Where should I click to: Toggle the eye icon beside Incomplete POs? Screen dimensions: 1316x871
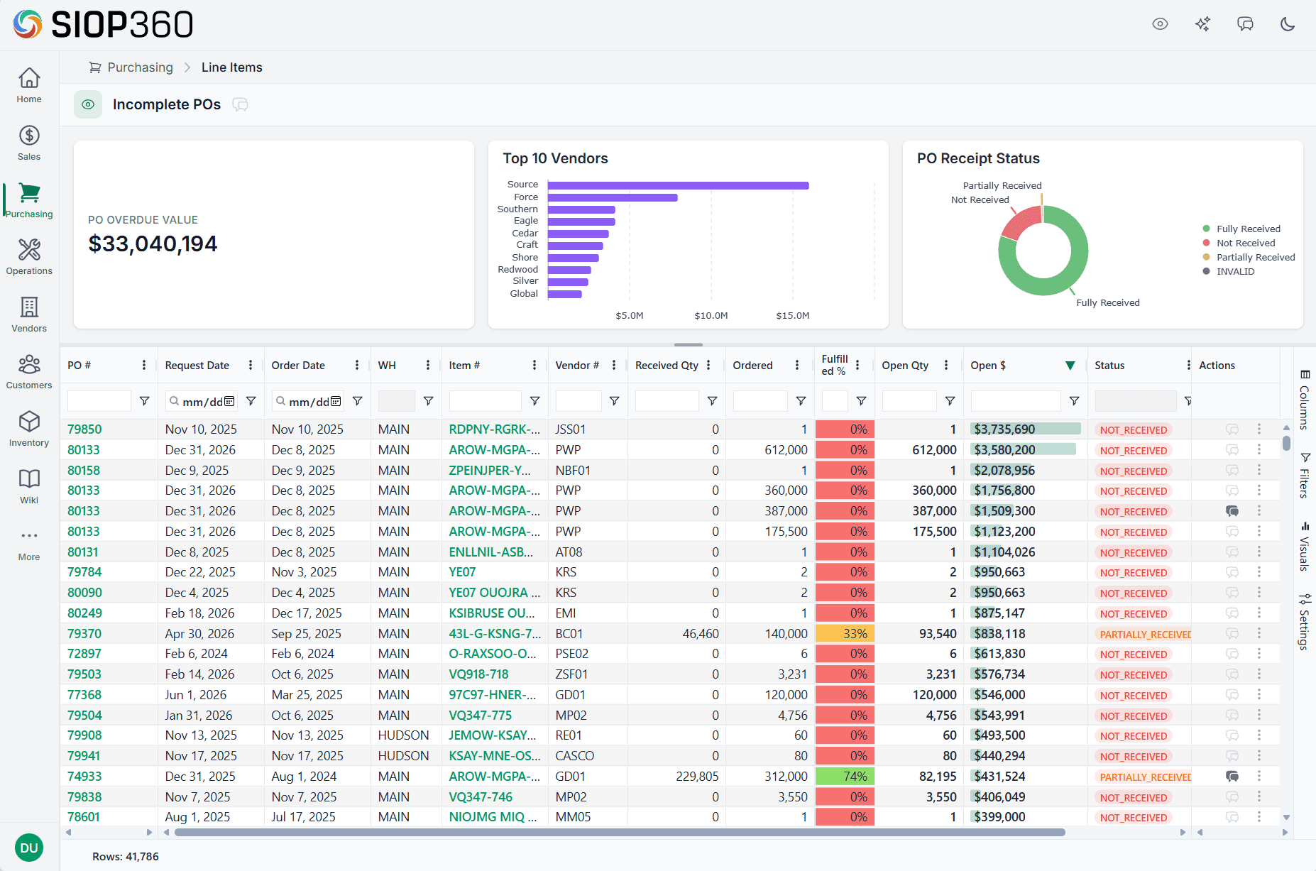(88, 104)
